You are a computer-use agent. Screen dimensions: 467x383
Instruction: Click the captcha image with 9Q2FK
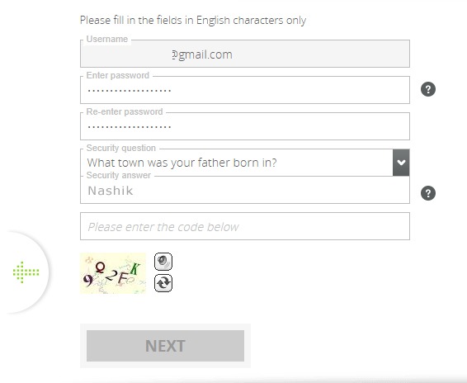(113, 273)
